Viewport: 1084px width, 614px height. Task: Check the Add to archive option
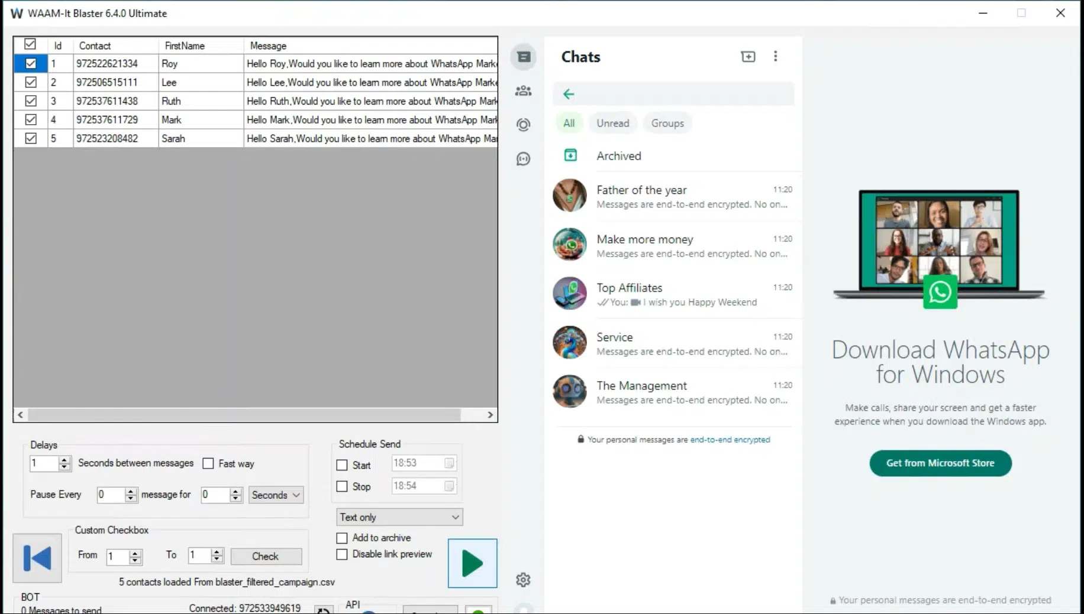pos(342,538)
